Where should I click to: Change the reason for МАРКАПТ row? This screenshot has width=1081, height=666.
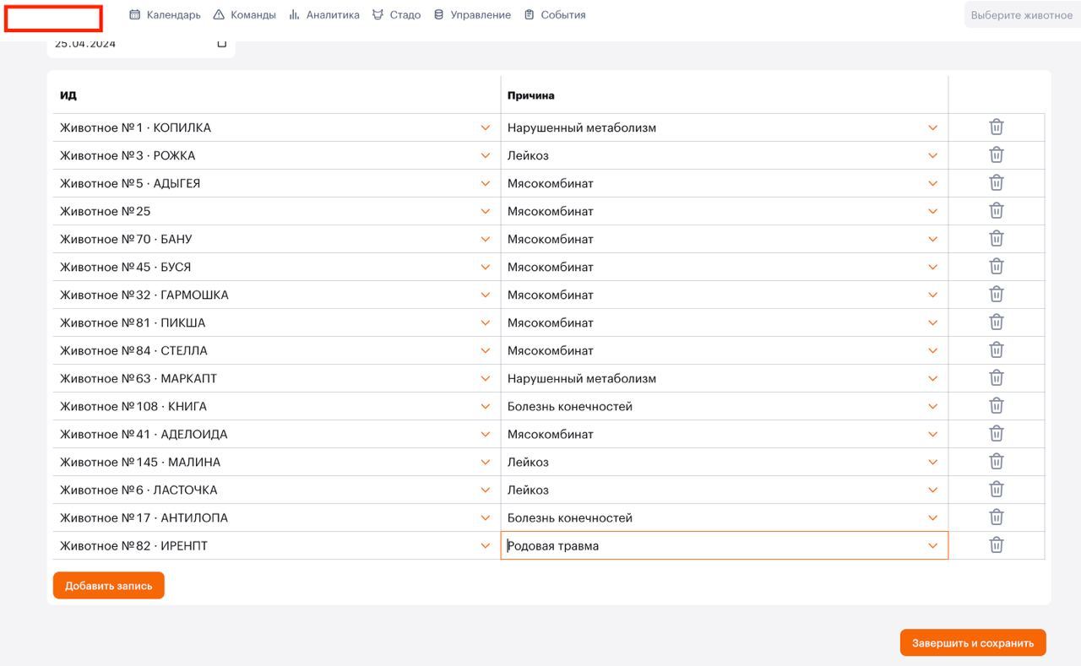coord(932,378)
